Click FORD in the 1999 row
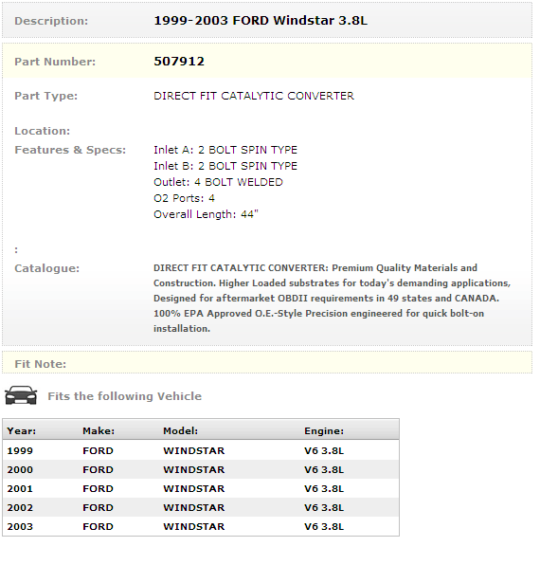The width and height of the screenshot is (540, 583). pos(98,450)
